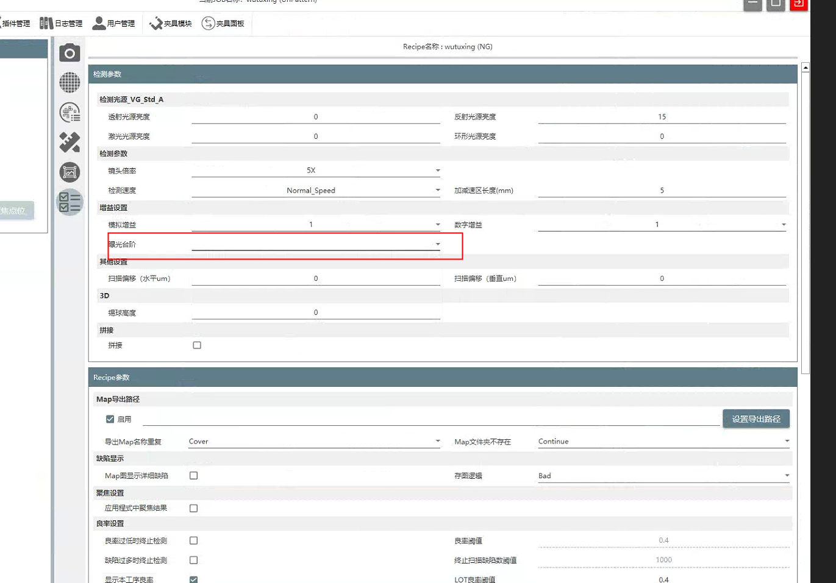Image resolution: width=836 pixels, height=583 pixels.
Task: Enable the 拼接 stitching checkbox
Action: coord(197,345)
